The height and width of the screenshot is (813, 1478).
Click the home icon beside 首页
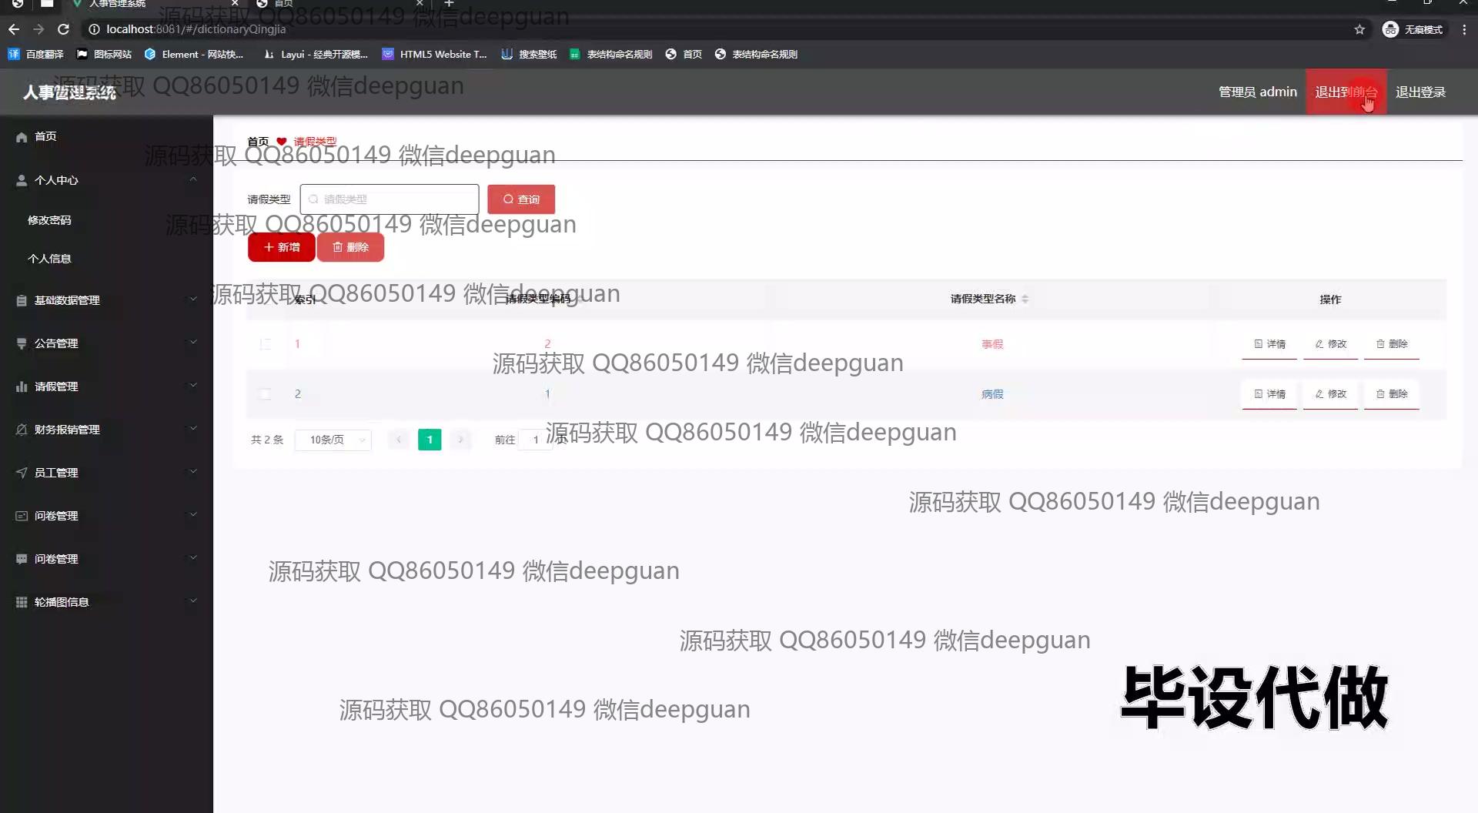(22, 137)
